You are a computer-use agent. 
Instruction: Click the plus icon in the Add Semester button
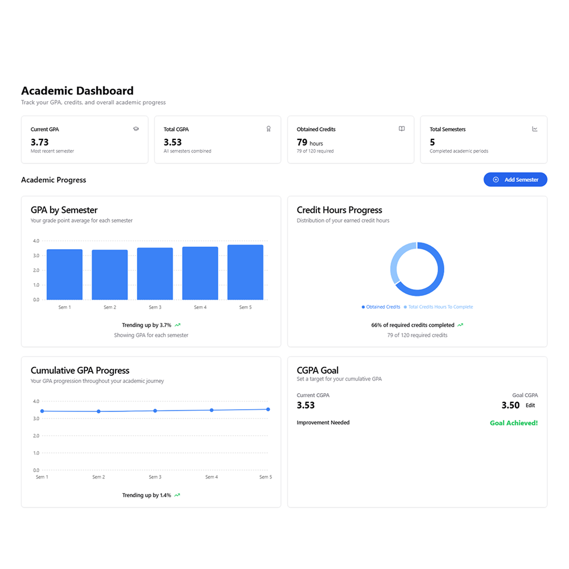pos(497,179)
